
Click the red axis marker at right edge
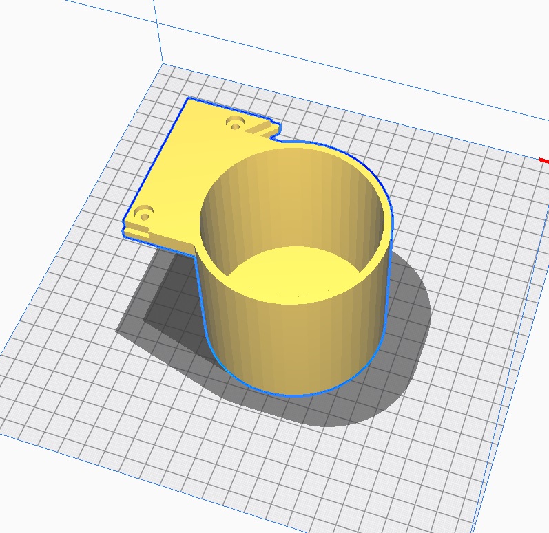pyautogui.click(x=543, y=161)
